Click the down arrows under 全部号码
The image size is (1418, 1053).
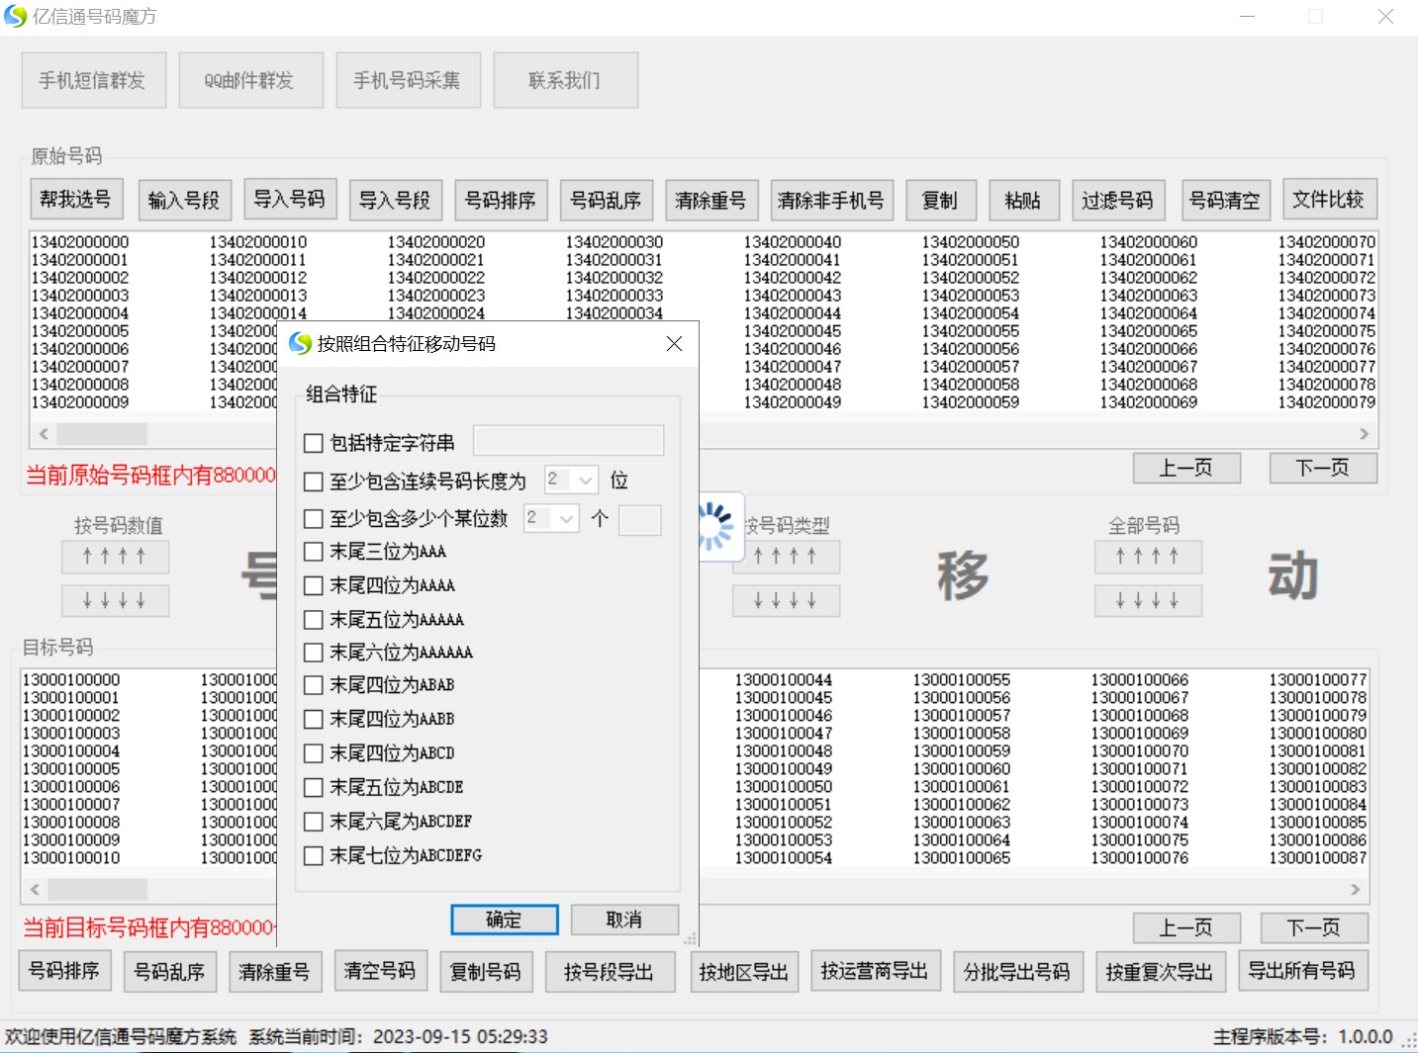(x=1148, y=600)
